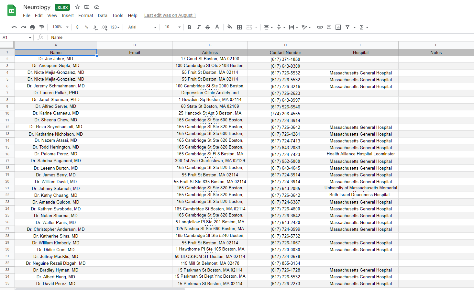Open the Tools menu
This screenshot has height=290, width=474.
coord(118,16)
